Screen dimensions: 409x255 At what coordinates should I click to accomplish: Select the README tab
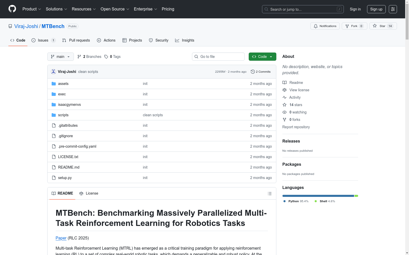(62, 193)
